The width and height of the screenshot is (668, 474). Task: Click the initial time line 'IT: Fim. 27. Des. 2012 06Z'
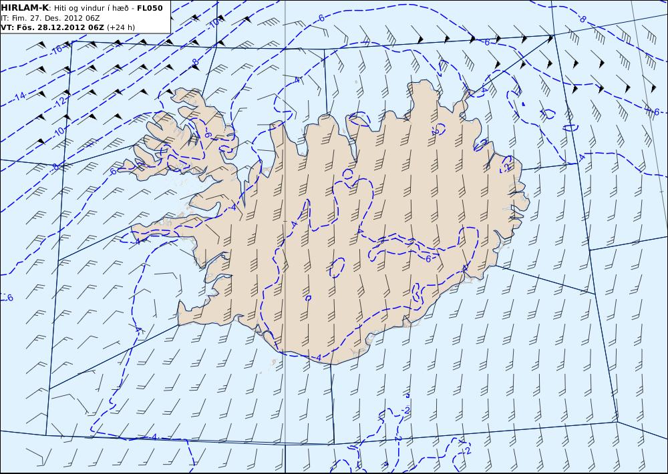51,18
